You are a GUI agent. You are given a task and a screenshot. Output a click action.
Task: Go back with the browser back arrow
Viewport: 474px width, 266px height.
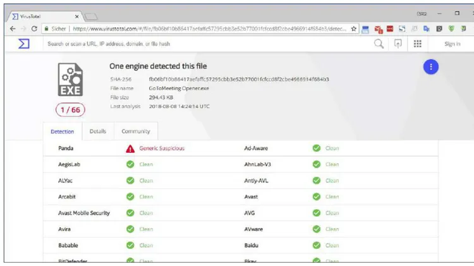pos(13,28)
